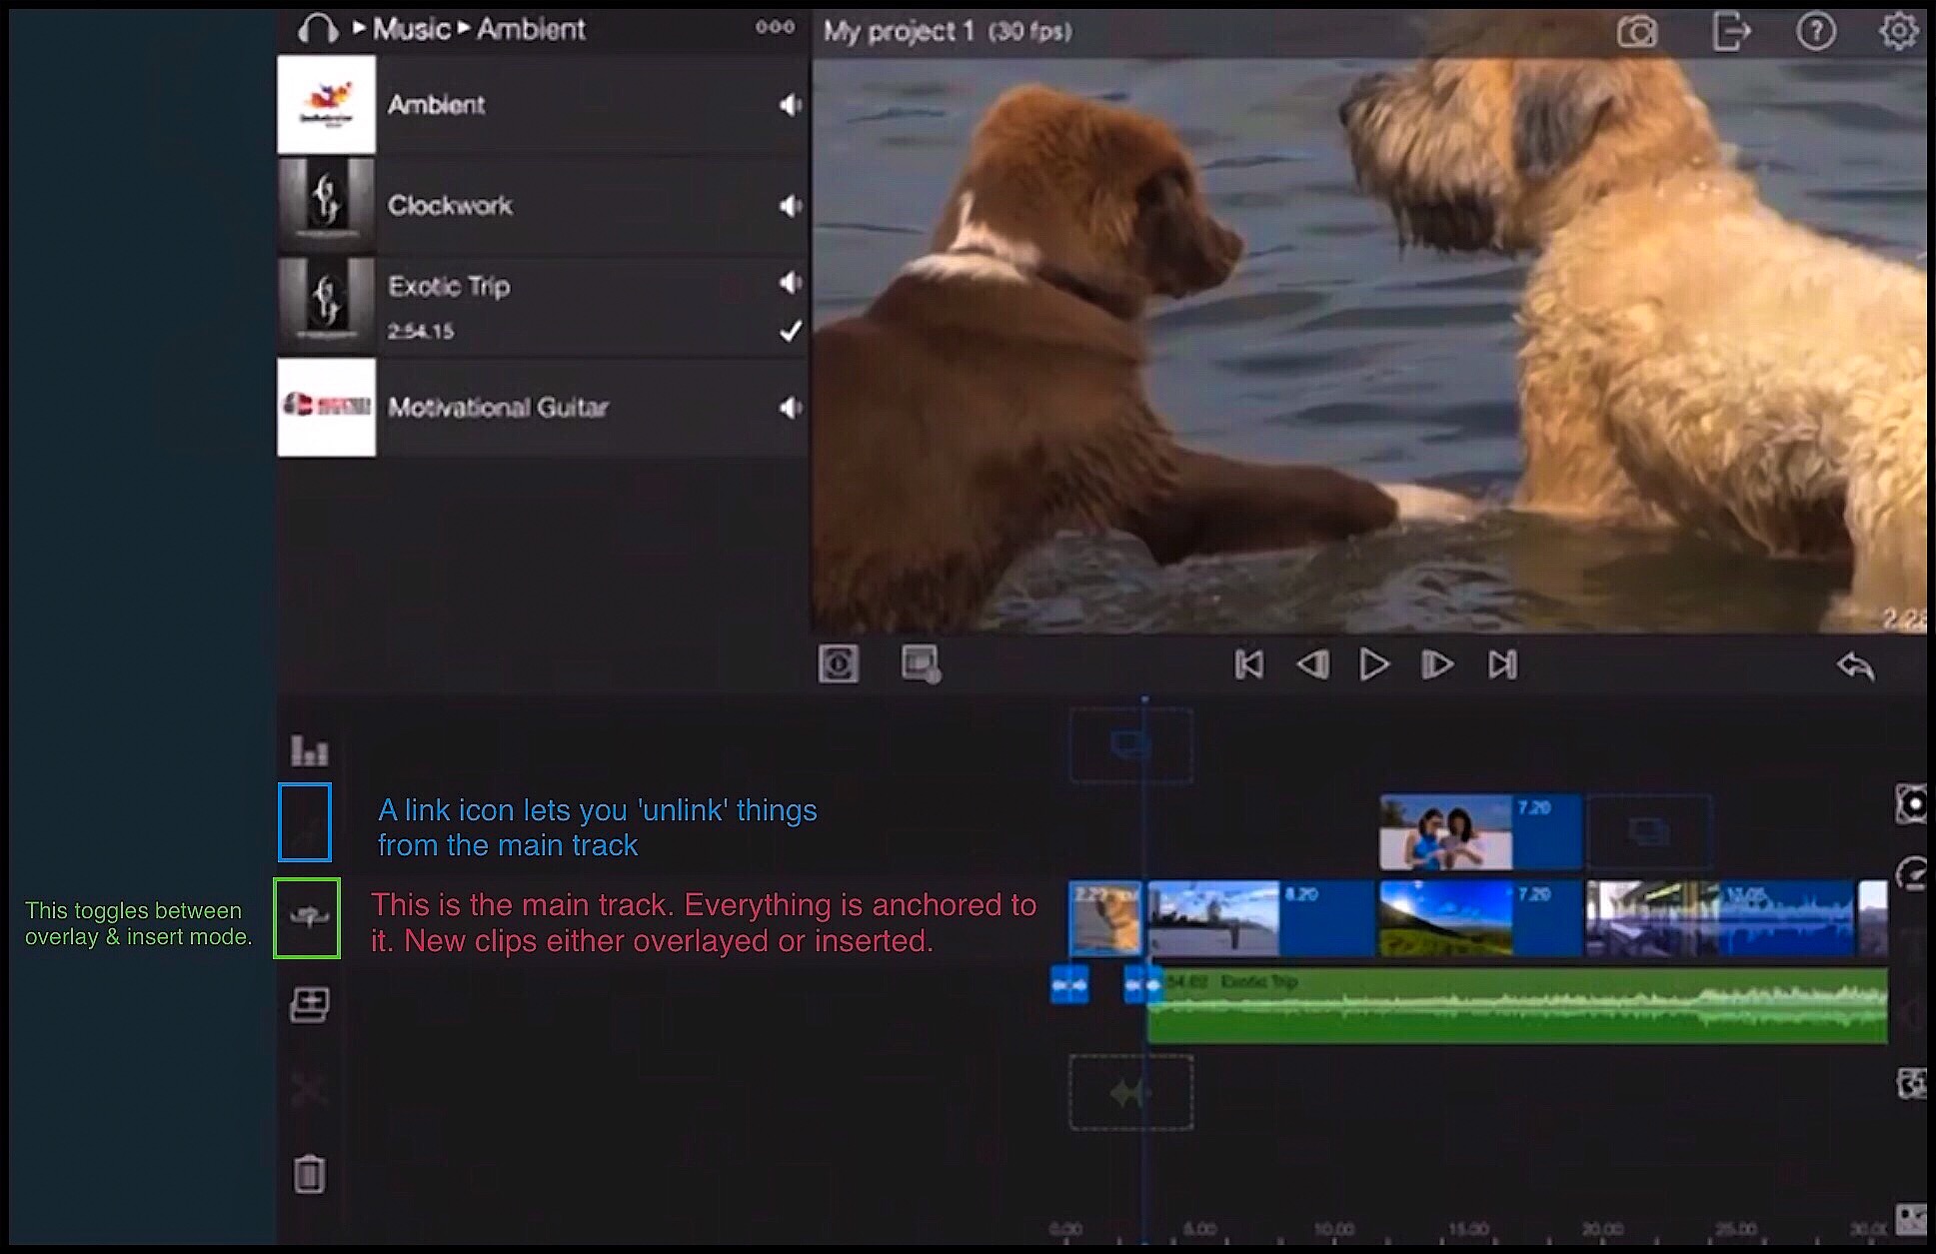Click the add layer icon in sidebar
Viewport: 1936px width, 1254px height.
309,1004
